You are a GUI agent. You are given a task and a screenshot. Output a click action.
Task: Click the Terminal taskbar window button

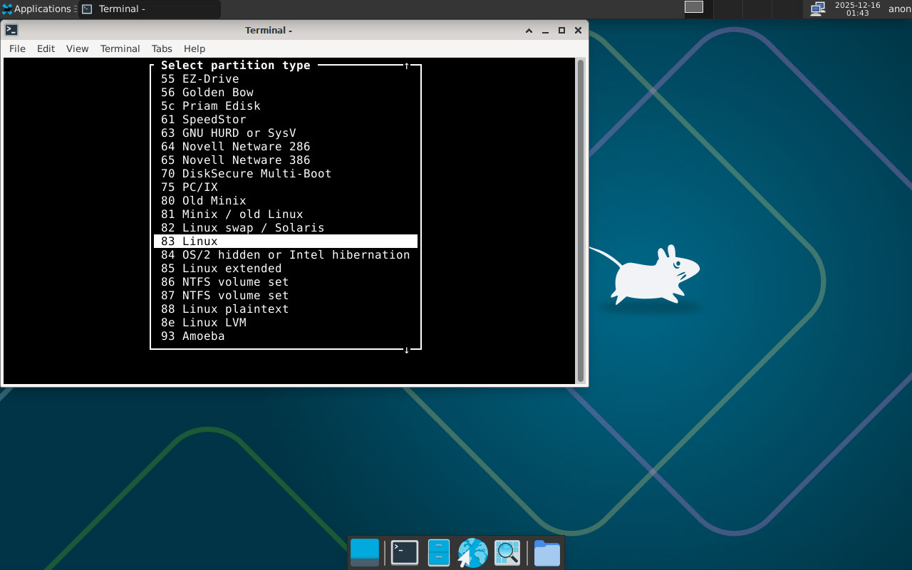[x=150, y=9]
